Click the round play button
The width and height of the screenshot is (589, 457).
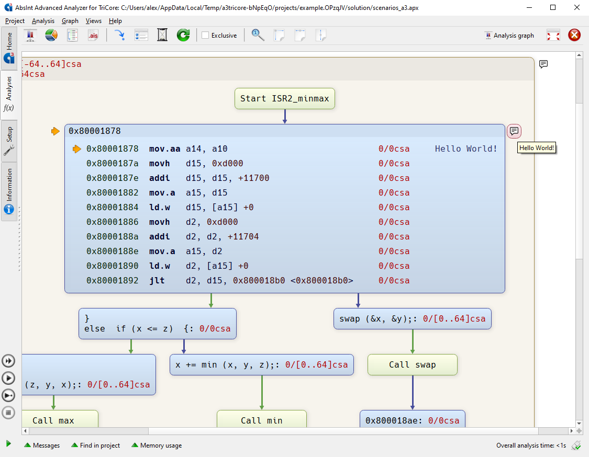pyautogui.click(x=8, y=378)
